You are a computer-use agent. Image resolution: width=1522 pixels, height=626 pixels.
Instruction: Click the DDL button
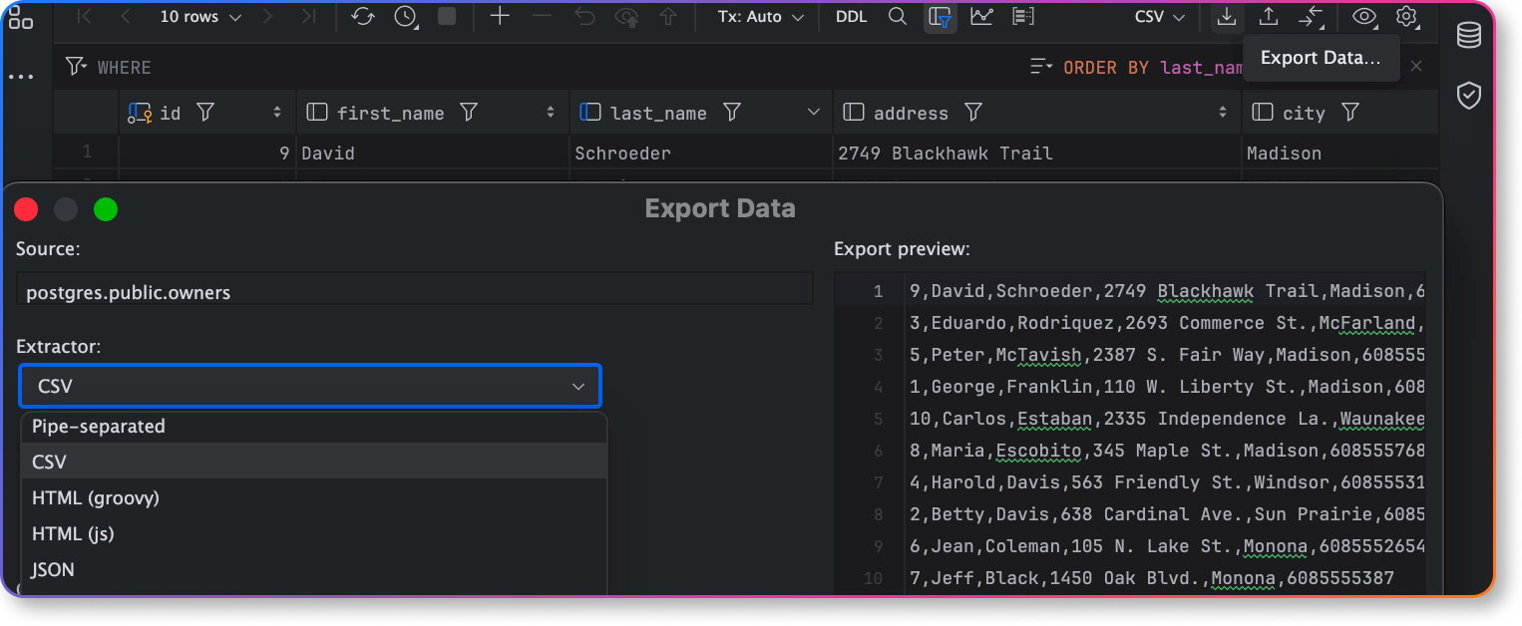(851, 17)
